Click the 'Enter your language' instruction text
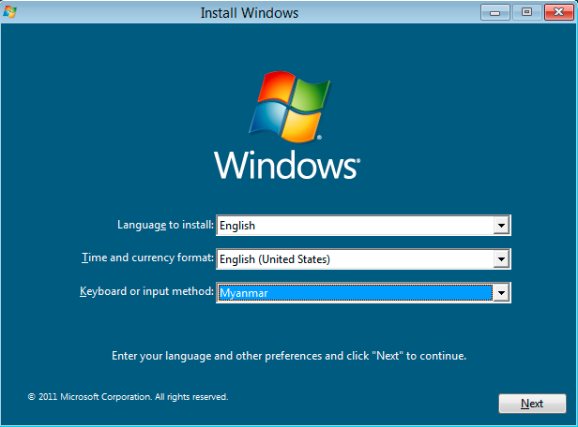 pos(289,356)
